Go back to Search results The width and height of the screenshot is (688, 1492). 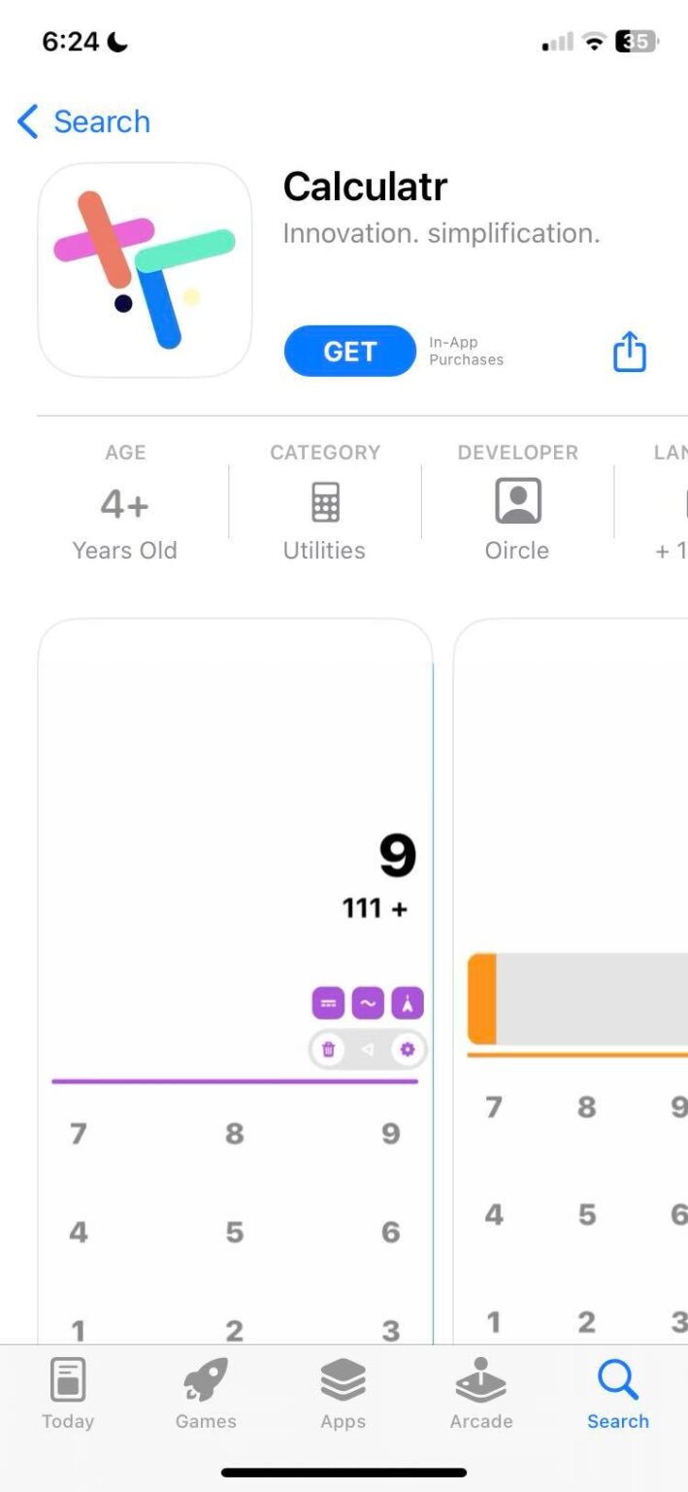(x=82, y=121)
